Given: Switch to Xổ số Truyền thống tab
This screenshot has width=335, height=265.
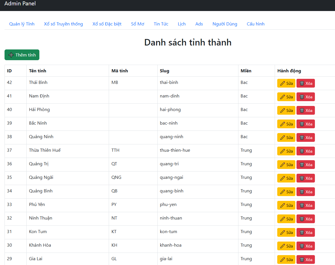Looking at the screenshot, I should coord(63,24).
